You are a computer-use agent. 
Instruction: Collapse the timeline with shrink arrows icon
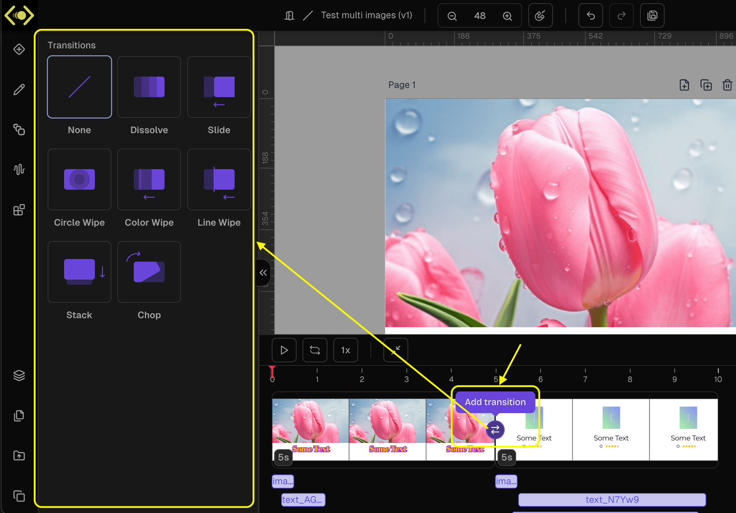(396, 350)
